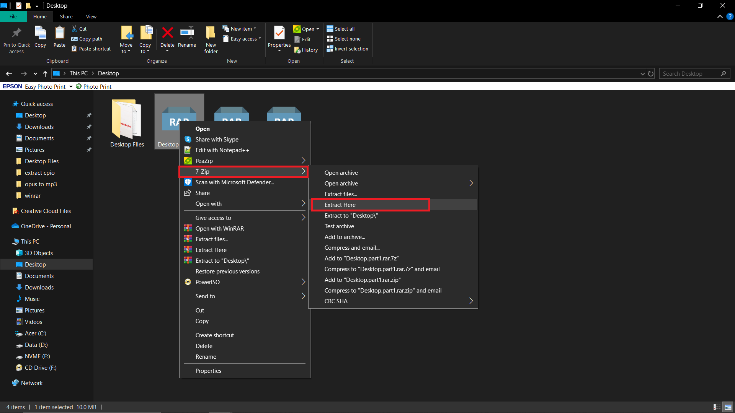Viewport: 735px width, 413px height.
Task: Choose Open with WinRAR
Action: tap(245, 229)
